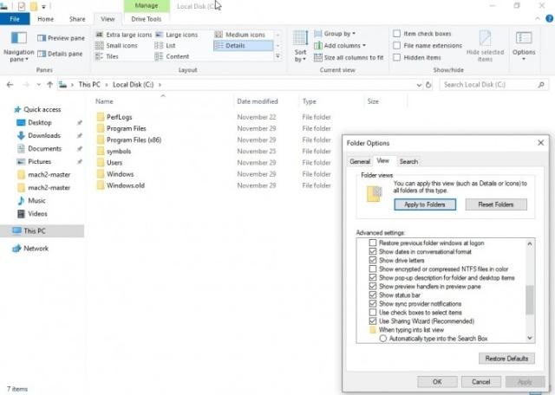The image size is (555, 395).
Task: Select Details layout option
Action: pyautogui.click(x=243, y=46)
